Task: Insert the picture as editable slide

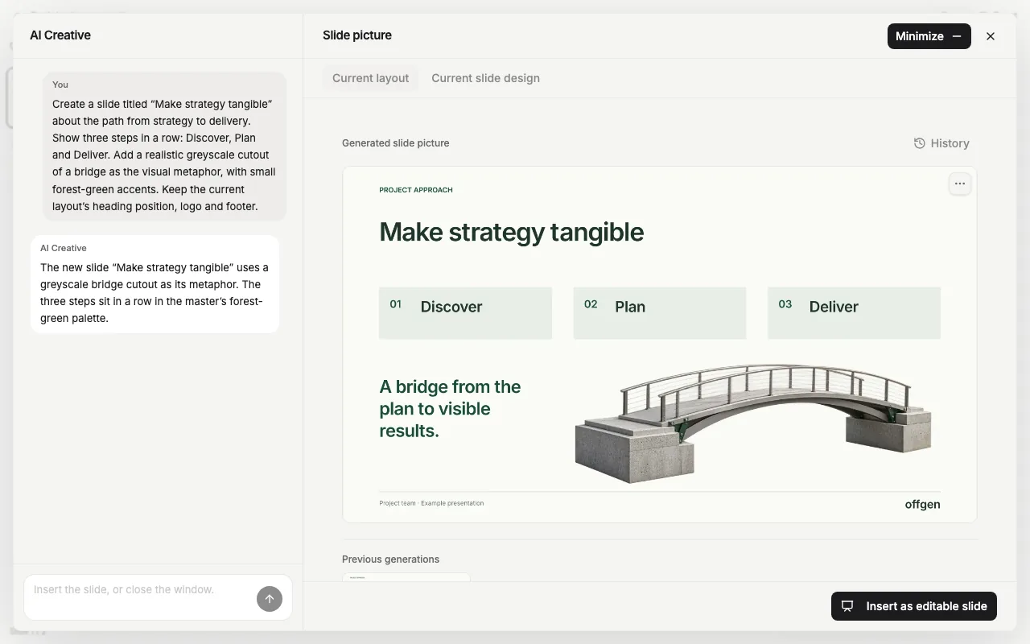Action: (x=914, y=606)
